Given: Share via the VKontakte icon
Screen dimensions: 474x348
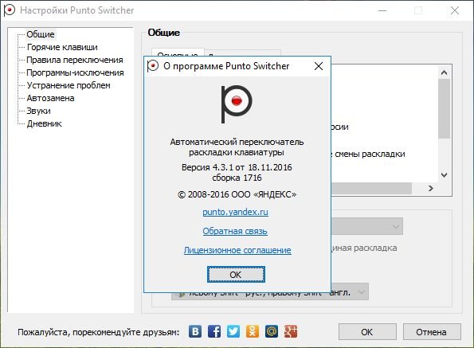Looking at the screenshot, I should pos(195,332).
